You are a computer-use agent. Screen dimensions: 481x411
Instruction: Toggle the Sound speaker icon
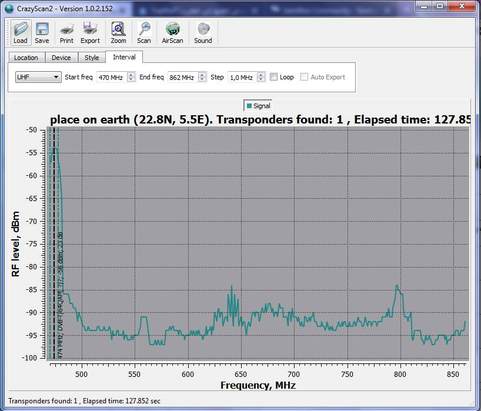pyautogui.click(x=203, y=32)
